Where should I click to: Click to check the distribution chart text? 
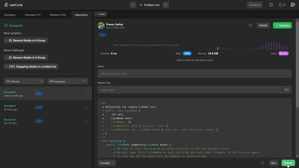tap(194, 60)
